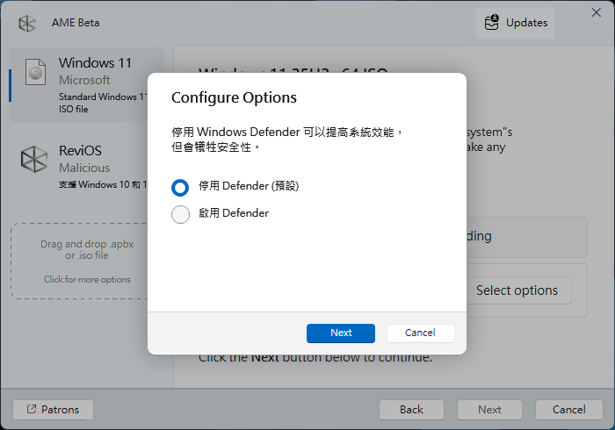Cancel the Configure Options dialog
615x430 pixels.
pyautogui.click(x=420, y=333)
